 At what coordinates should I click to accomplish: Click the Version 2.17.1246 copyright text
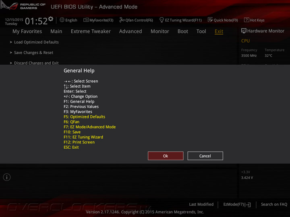145,212
